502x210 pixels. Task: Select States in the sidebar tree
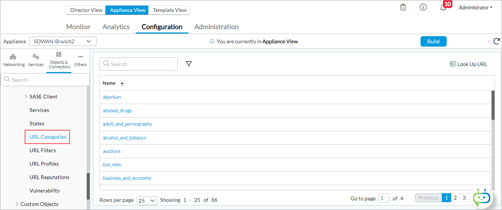37,123
